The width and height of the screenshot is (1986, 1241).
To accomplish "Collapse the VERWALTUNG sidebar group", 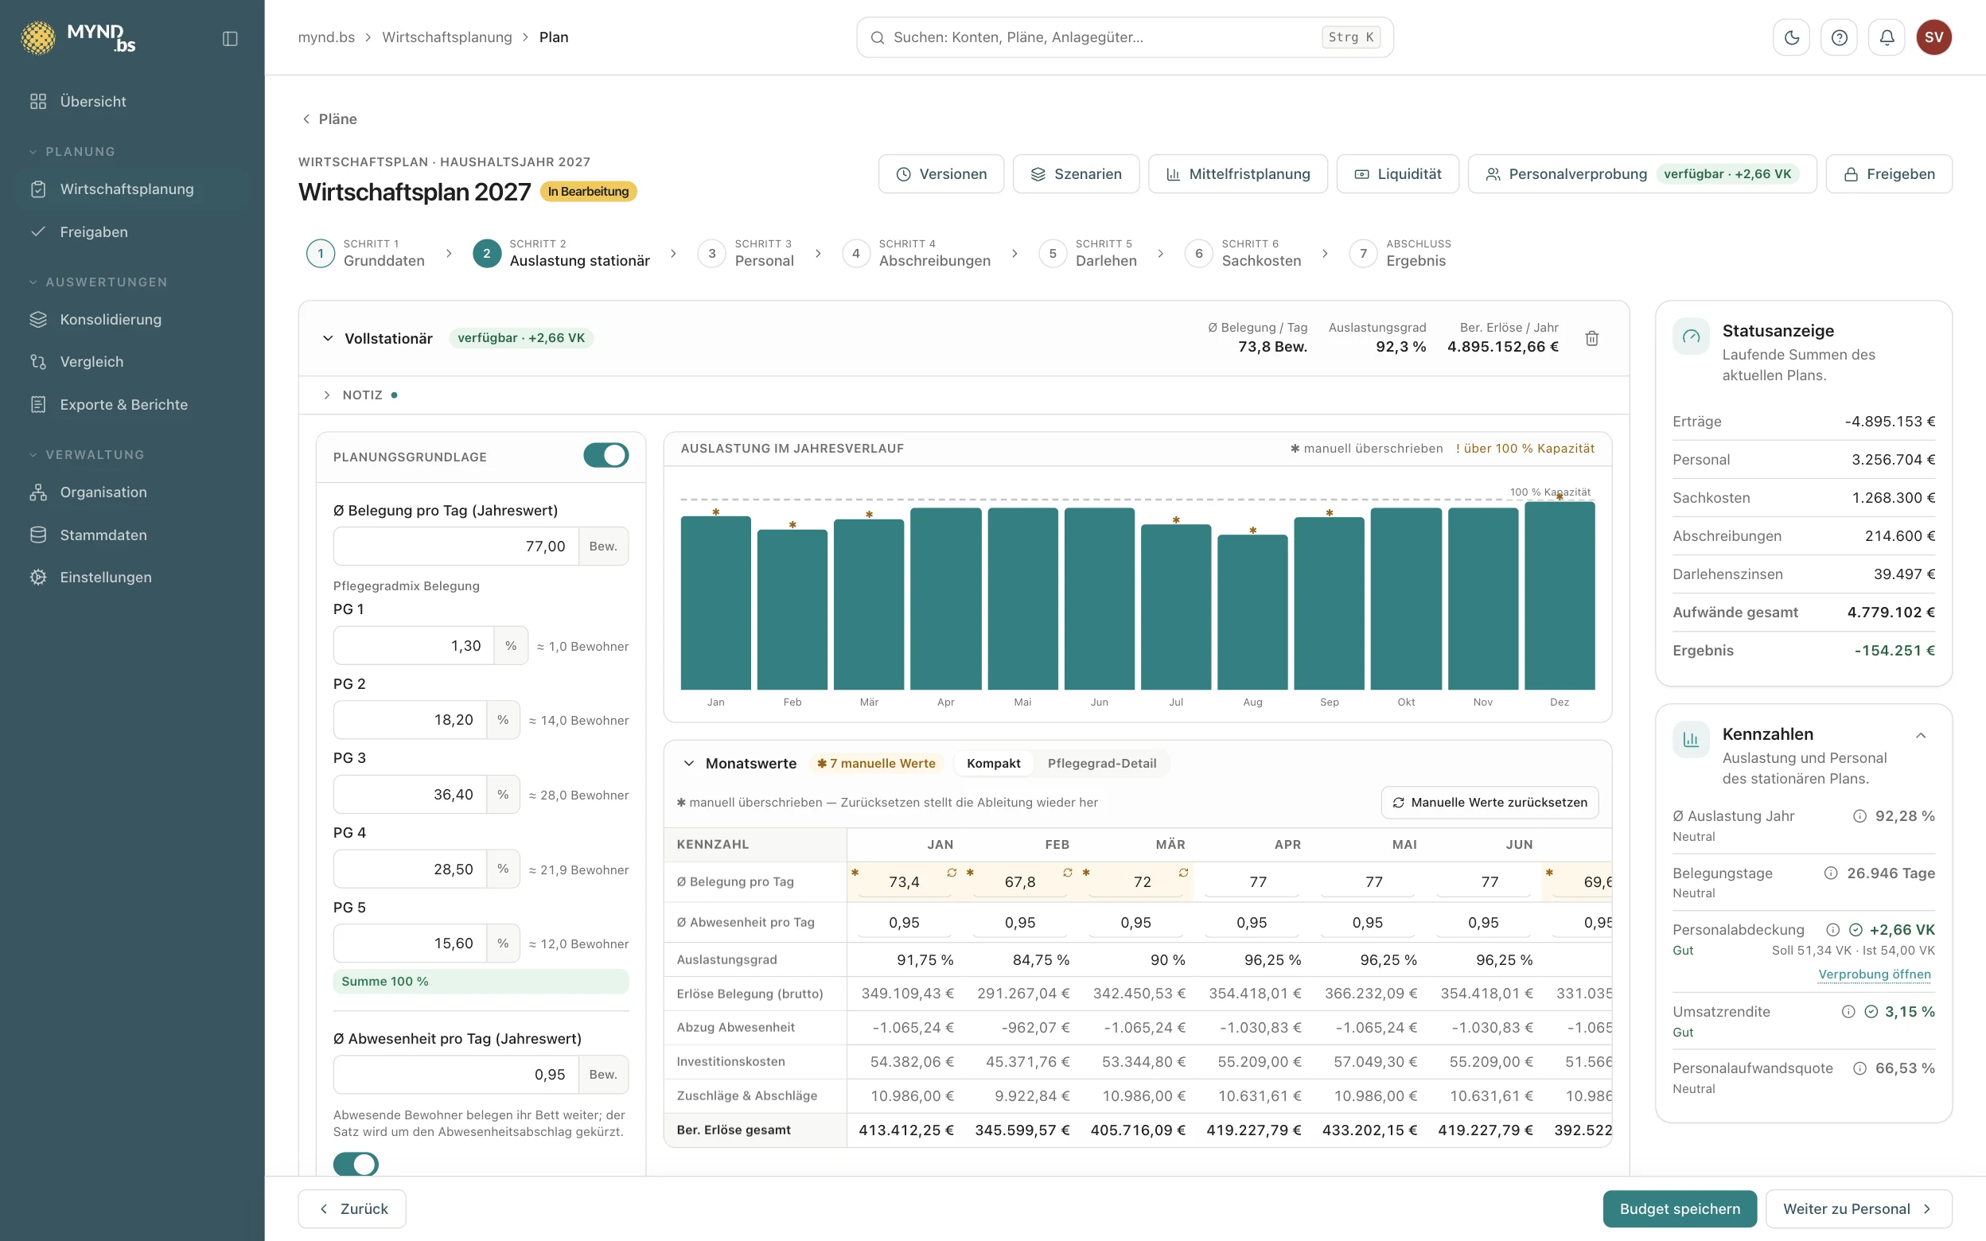I will tap(86, 454).
